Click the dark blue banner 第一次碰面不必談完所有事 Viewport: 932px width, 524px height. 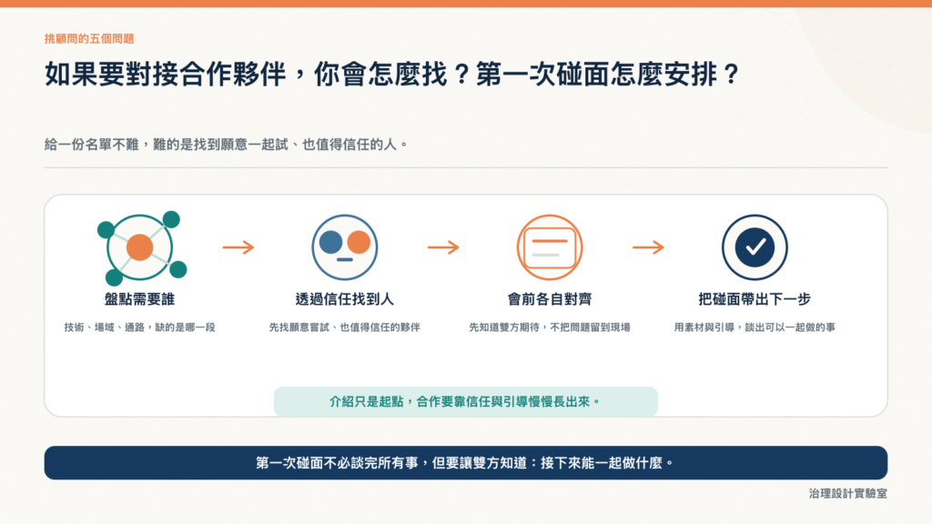tap(466, 463)
